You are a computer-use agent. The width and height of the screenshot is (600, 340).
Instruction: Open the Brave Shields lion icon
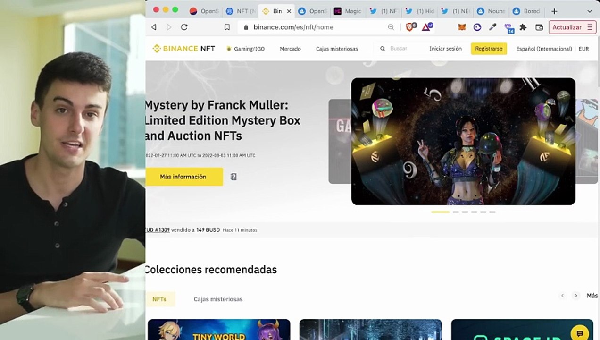411,27
